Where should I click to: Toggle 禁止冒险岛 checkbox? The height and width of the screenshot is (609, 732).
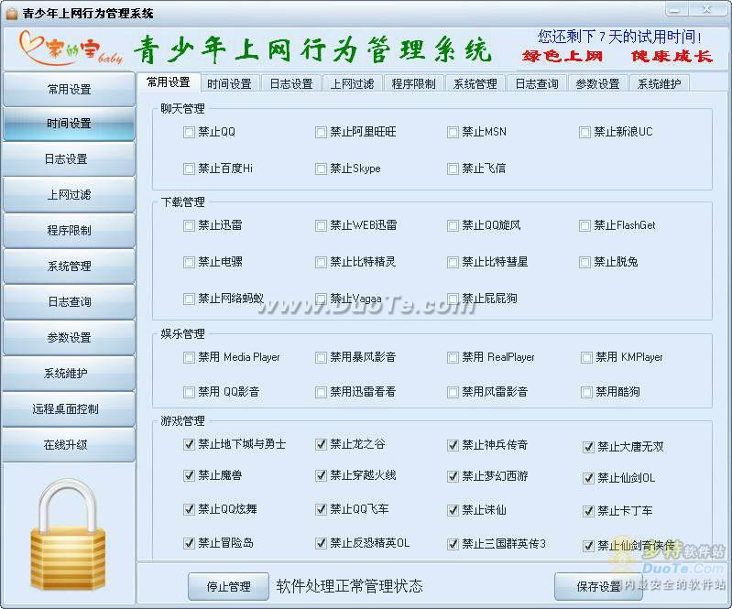[189, 544]
